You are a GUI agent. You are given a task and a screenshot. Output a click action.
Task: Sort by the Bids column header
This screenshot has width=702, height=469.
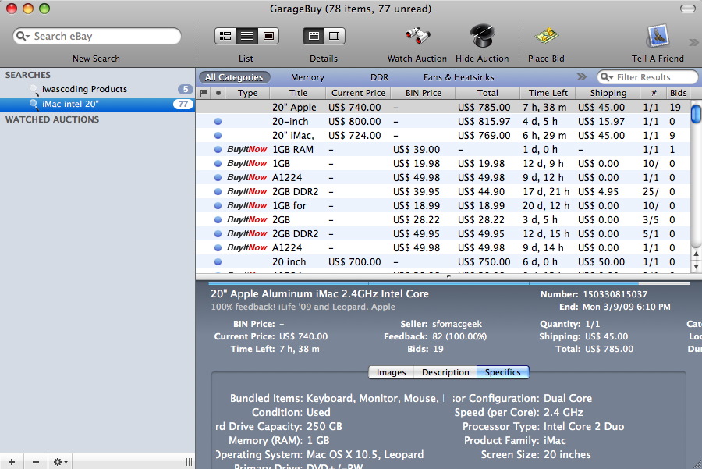[x=678, y=93]
